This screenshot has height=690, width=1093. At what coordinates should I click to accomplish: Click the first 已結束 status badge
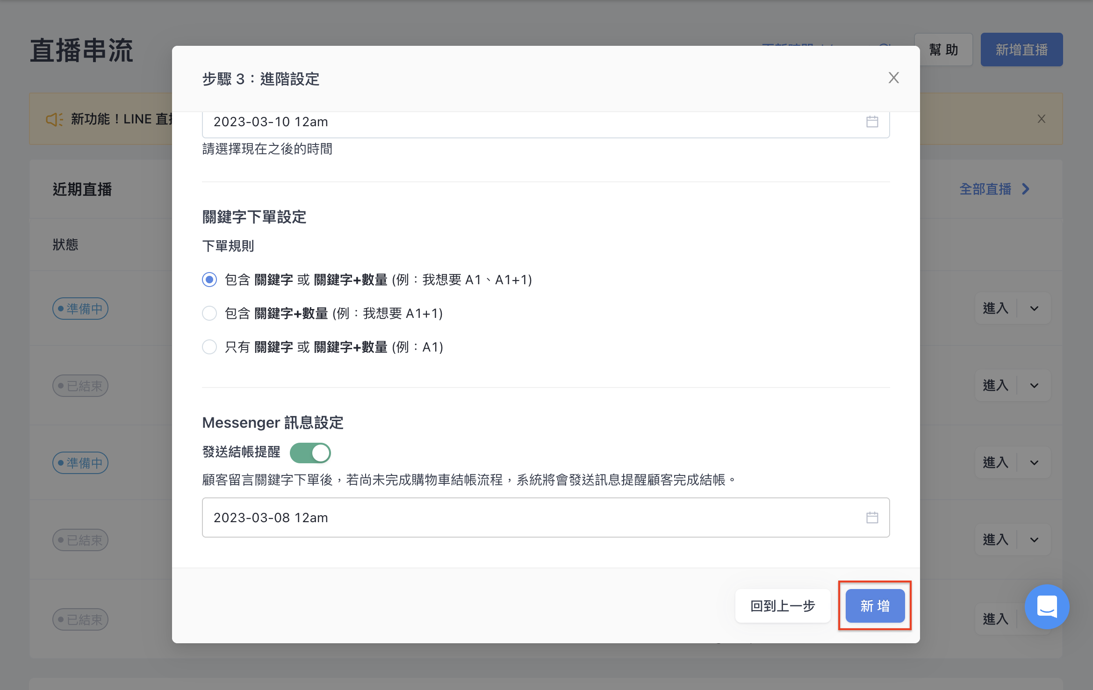(80, 386)
